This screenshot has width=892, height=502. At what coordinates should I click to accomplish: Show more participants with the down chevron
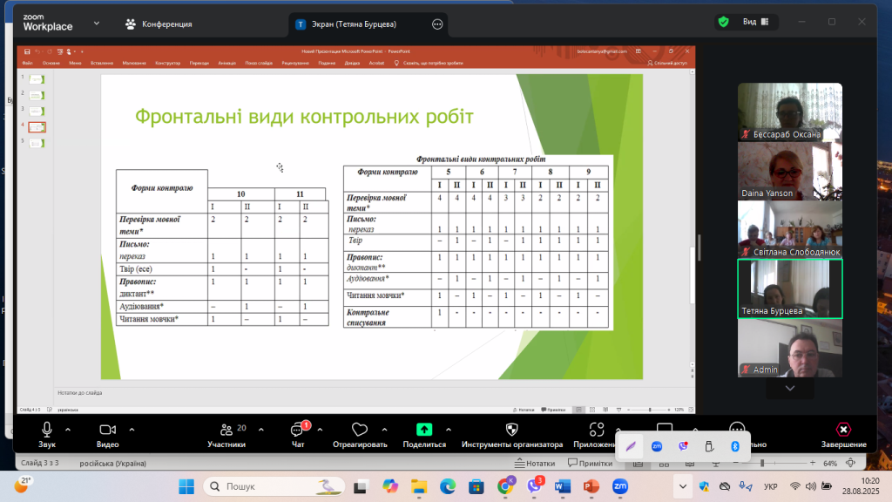coord(789,388)
